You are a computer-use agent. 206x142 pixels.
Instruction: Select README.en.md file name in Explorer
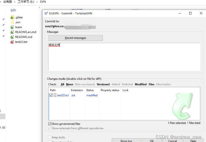25,32
